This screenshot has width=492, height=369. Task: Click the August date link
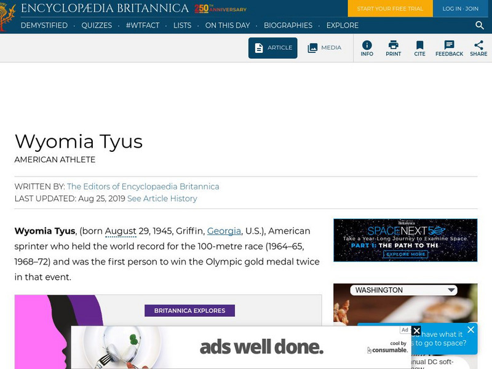click(121, 231)
